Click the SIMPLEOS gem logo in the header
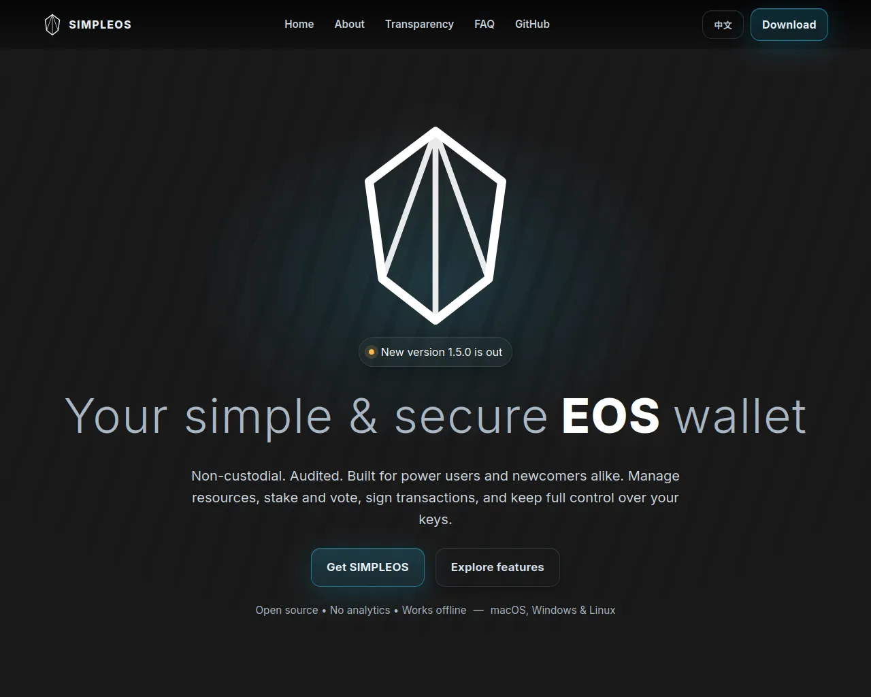The width and height of the screenshot is (871, 697). pos(52,25)
